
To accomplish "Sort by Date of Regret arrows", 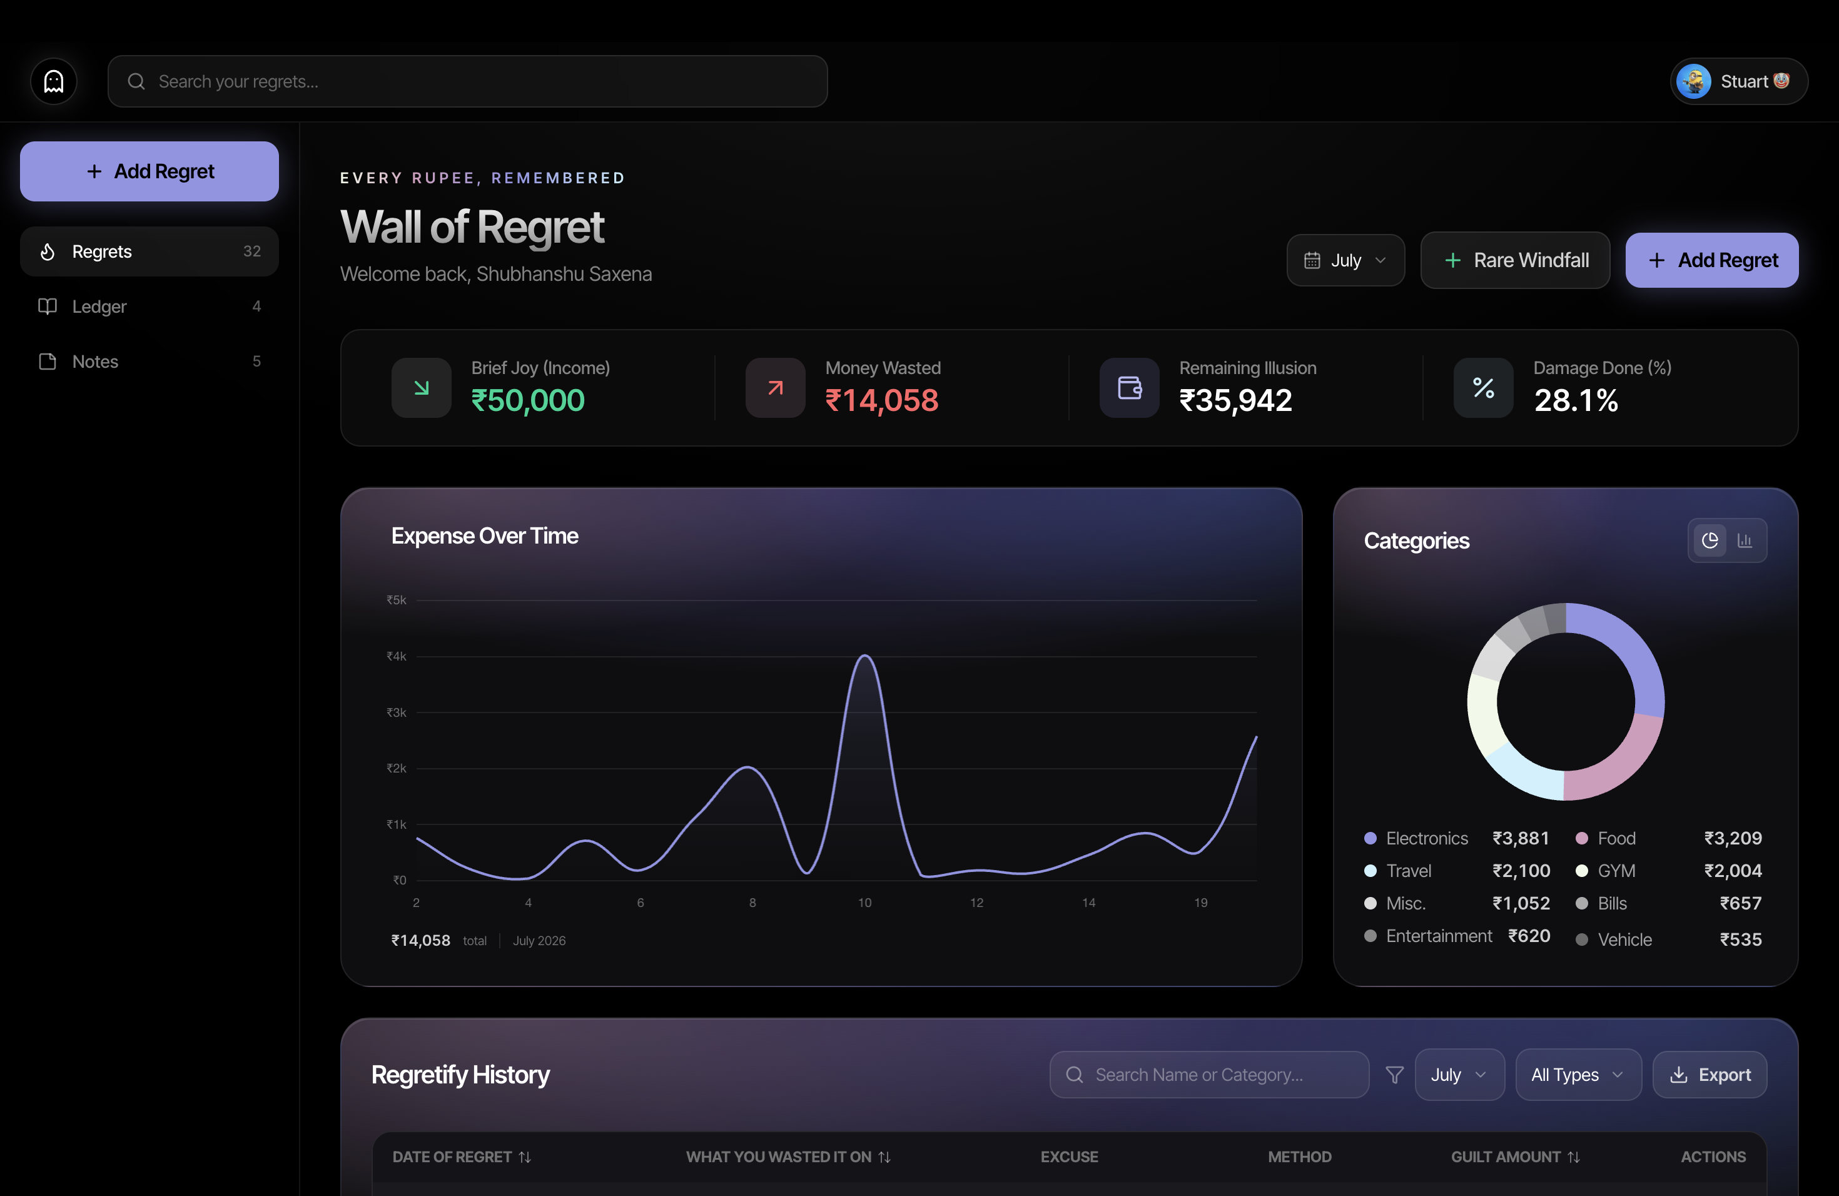I will pos(525,1157).
